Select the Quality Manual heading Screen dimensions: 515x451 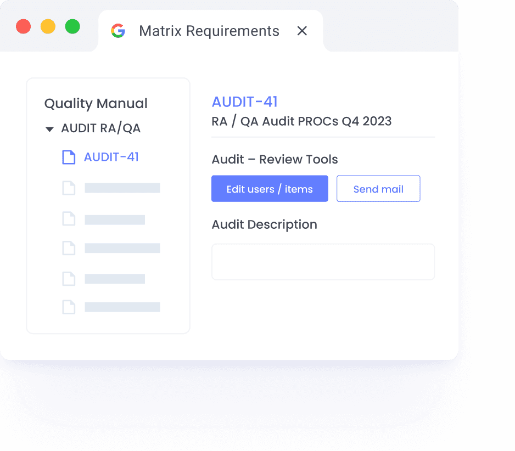96,104
